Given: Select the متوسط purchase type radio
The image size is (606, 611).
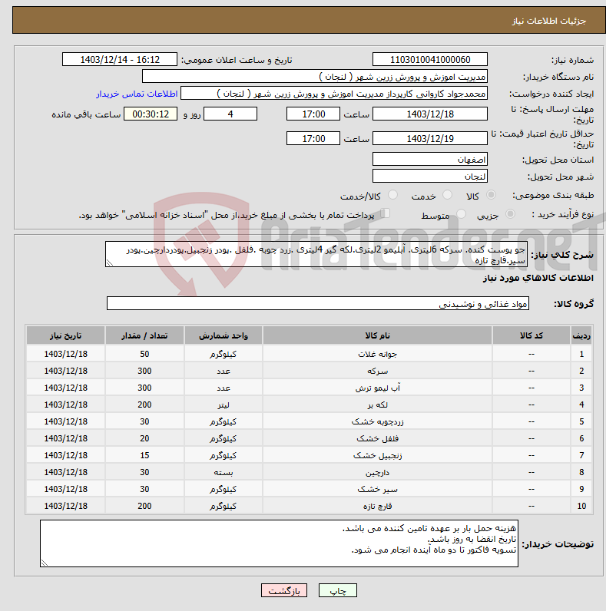Looking at the screenshot, I should pyautogui.click(x=461, y=214).
